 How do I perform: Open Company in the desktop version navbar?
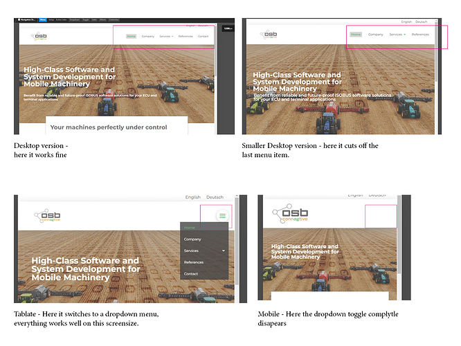coord(147,36)
